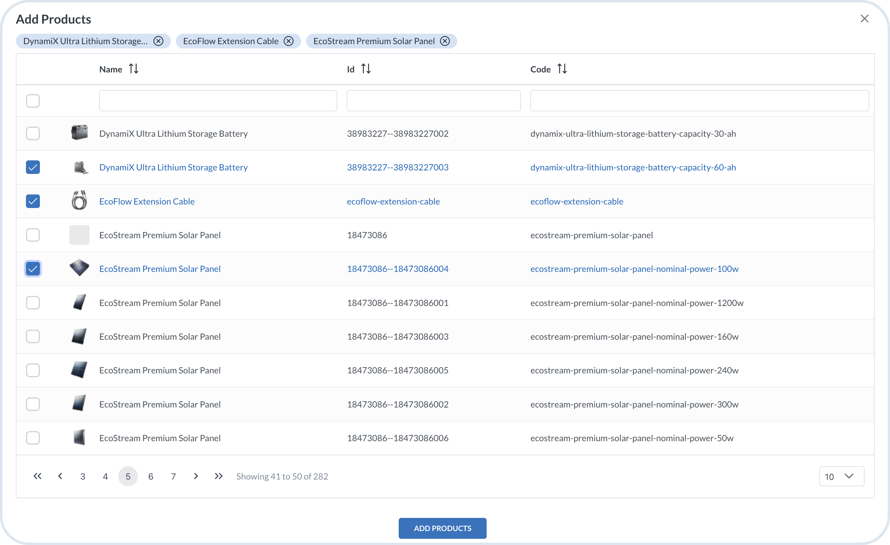Click thumbnail of 1200w solar panel
Screen dimensions: 890x545
pyautogui.click(x=79, y=303)
